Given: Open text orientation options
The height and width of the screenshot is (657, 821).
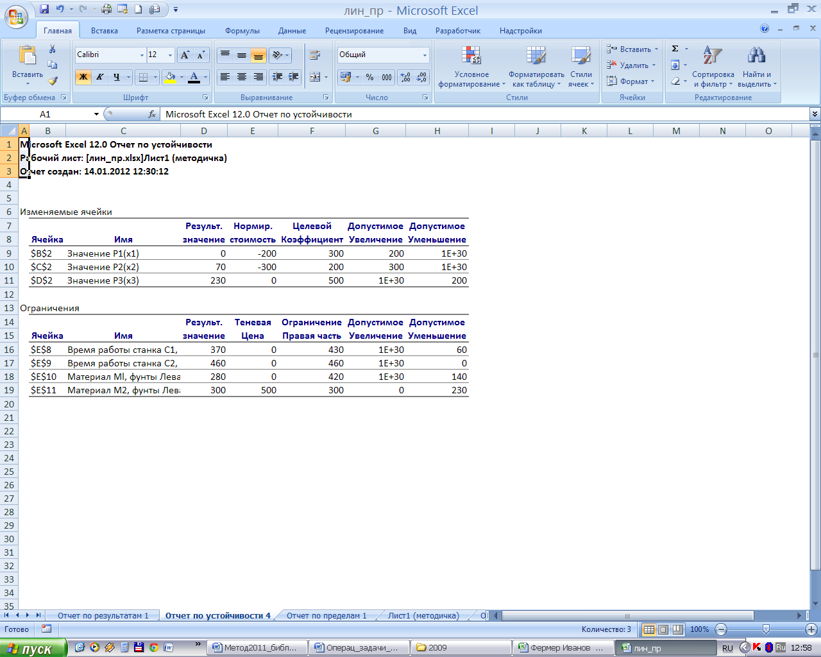Looking at the screenshot, I should [x=280, y=55].
